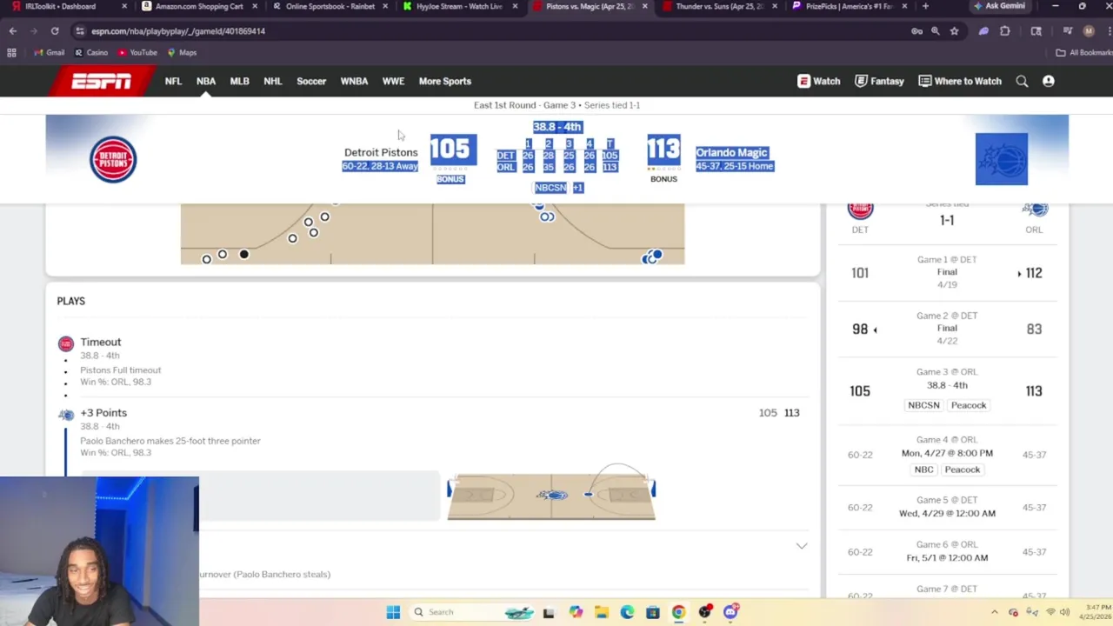This screenshot has height=626, width=1113.
Task: Switch to the PrizePicks tab
Action: [850, 6]
